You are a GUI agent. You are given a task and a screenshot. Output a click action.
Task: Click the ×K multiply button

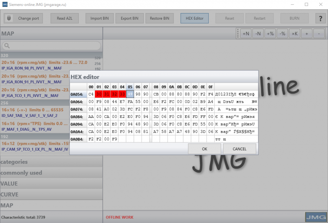click(x=295, y=34)
